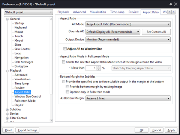Switch to the Aspect Ratio tab
Screen dimensions: 180x135
[x=151, y=12]
